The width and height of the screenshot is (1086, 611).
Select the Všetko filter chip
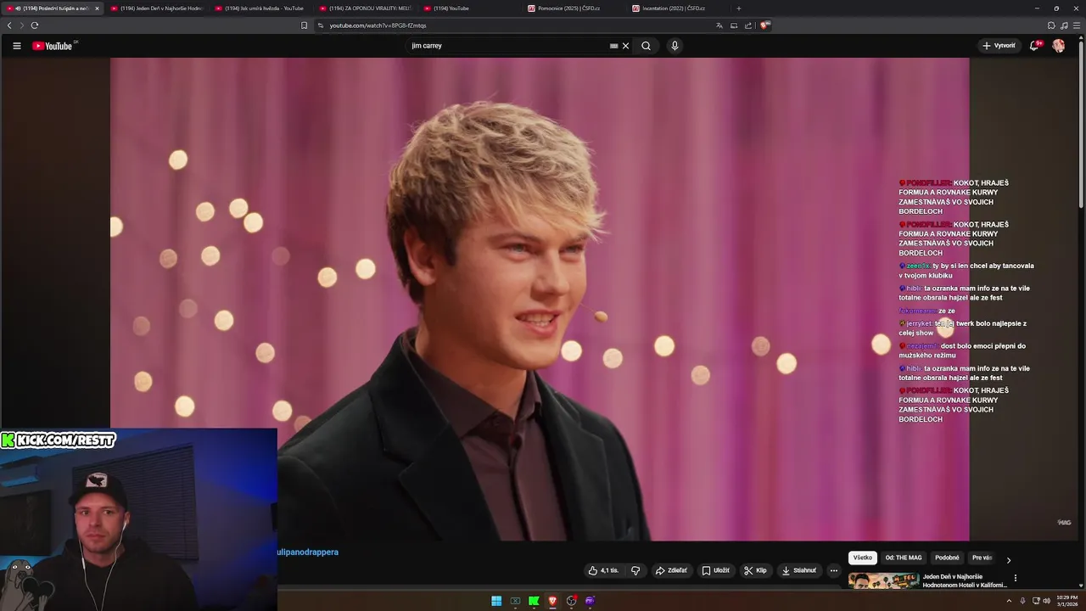point(863,558)
